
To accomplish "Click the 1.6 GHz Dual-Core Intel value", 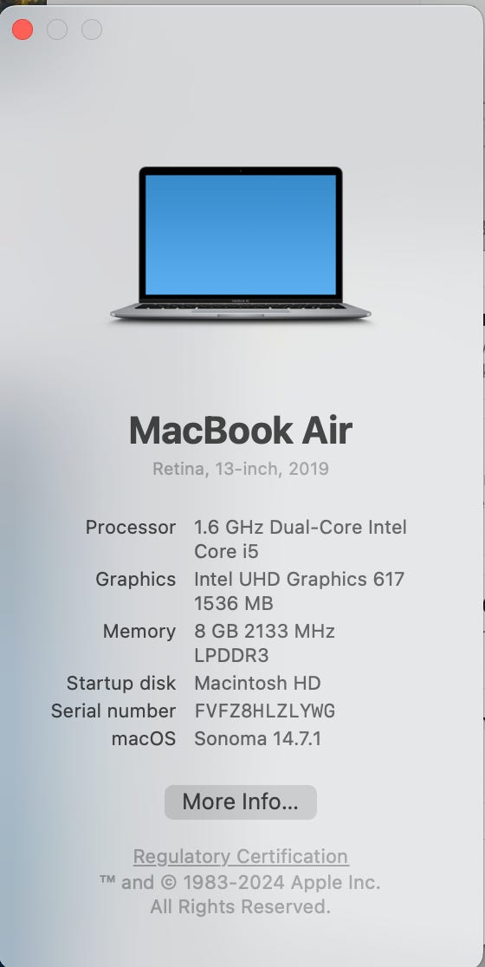I will tap(301, 528).
